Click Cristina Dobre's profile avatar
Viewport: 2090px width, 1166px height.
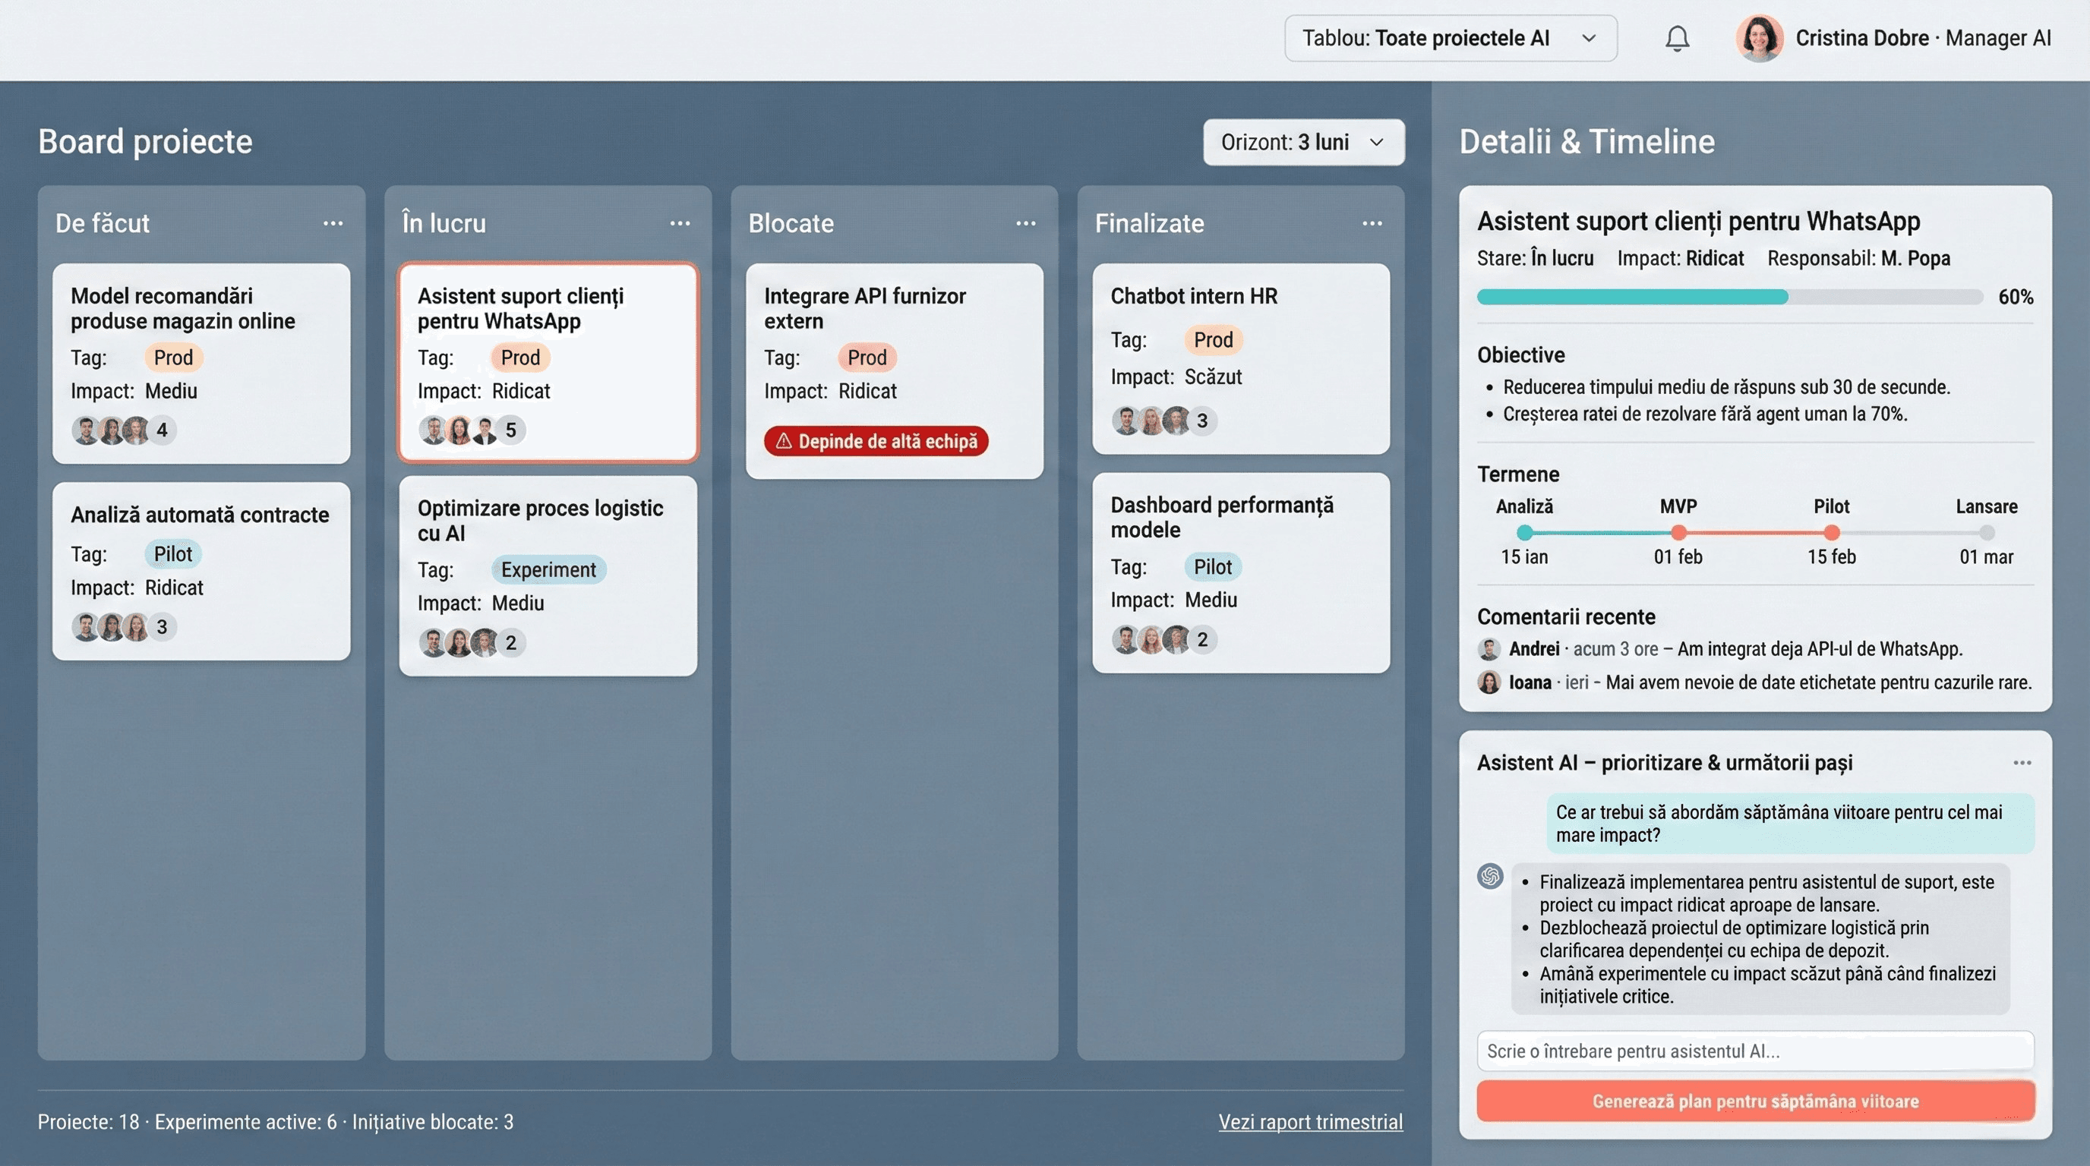tap(1759, 37)
